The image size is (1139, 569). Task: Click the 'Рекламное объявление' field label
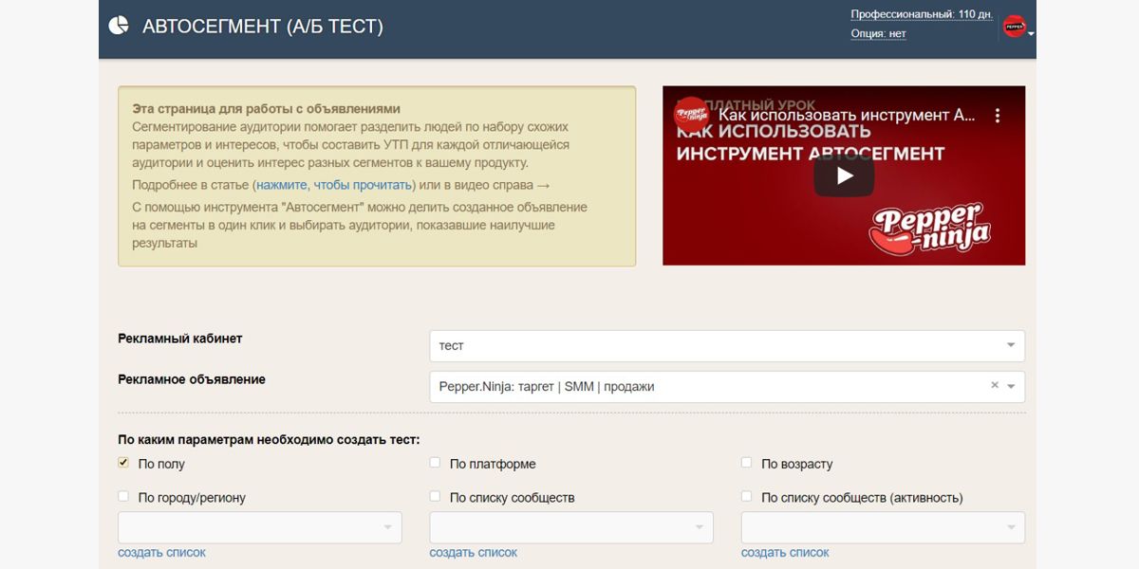tap(192, 379)
